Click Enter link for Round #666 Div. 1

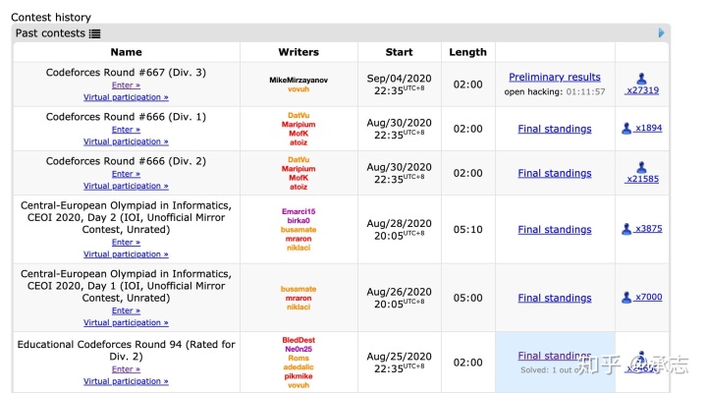click(126, 130)
